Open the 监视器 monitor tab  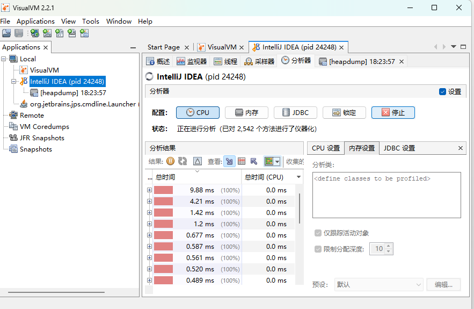192,61
